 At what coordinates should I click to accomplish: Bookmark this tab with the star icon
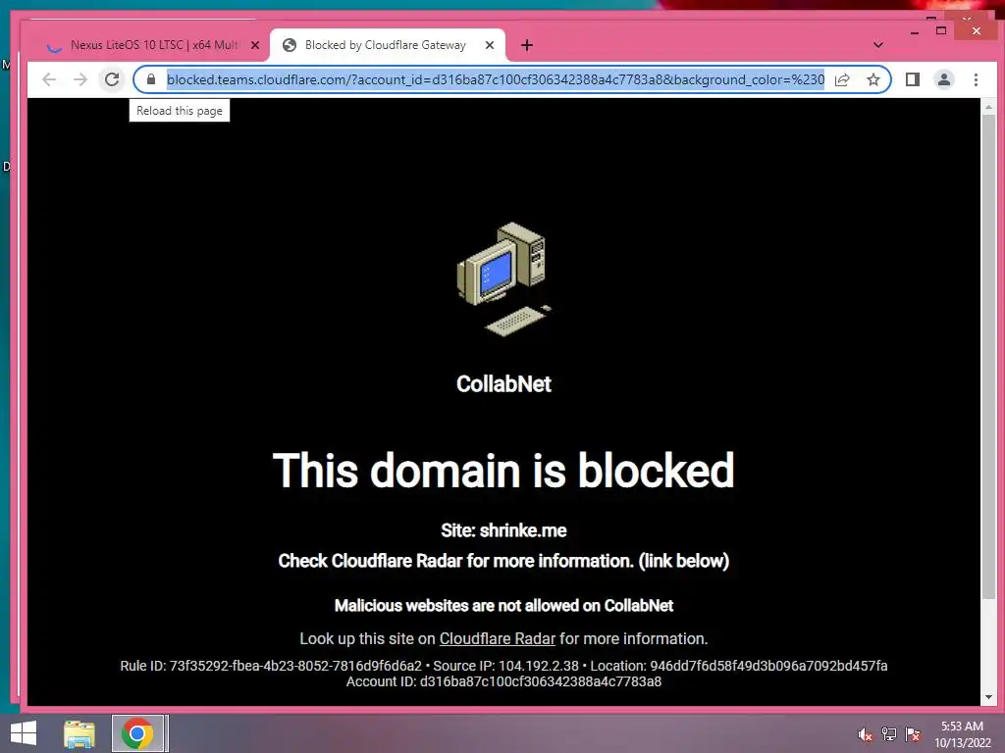click(x=873, y=79)
